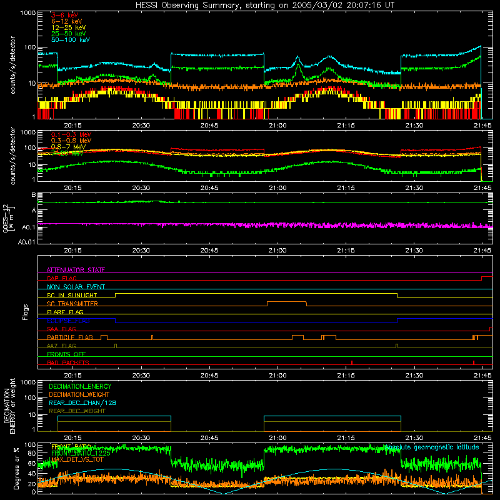Select the DECIMATION_ENERGY legend label
500x500 pixels.
[x=80, y=386]
